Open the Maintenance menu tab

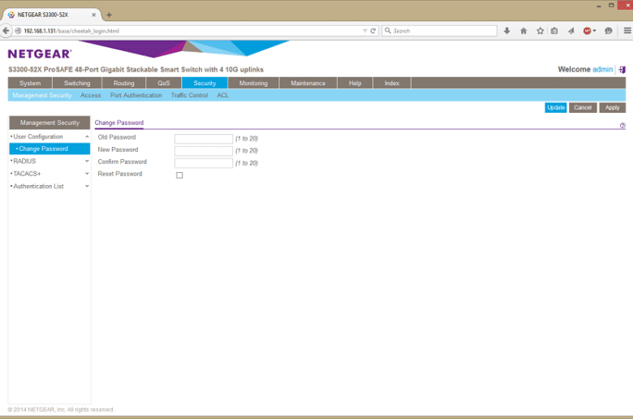click(308, 83)
